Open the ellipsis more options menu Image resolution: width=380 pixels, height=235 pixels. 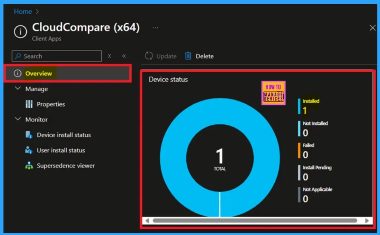coord(155,27)
